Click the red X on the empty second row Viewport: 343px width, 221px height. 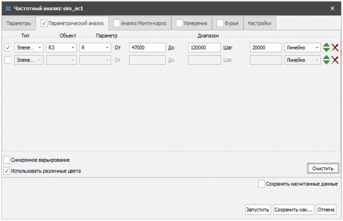click(x=335, y=60)
